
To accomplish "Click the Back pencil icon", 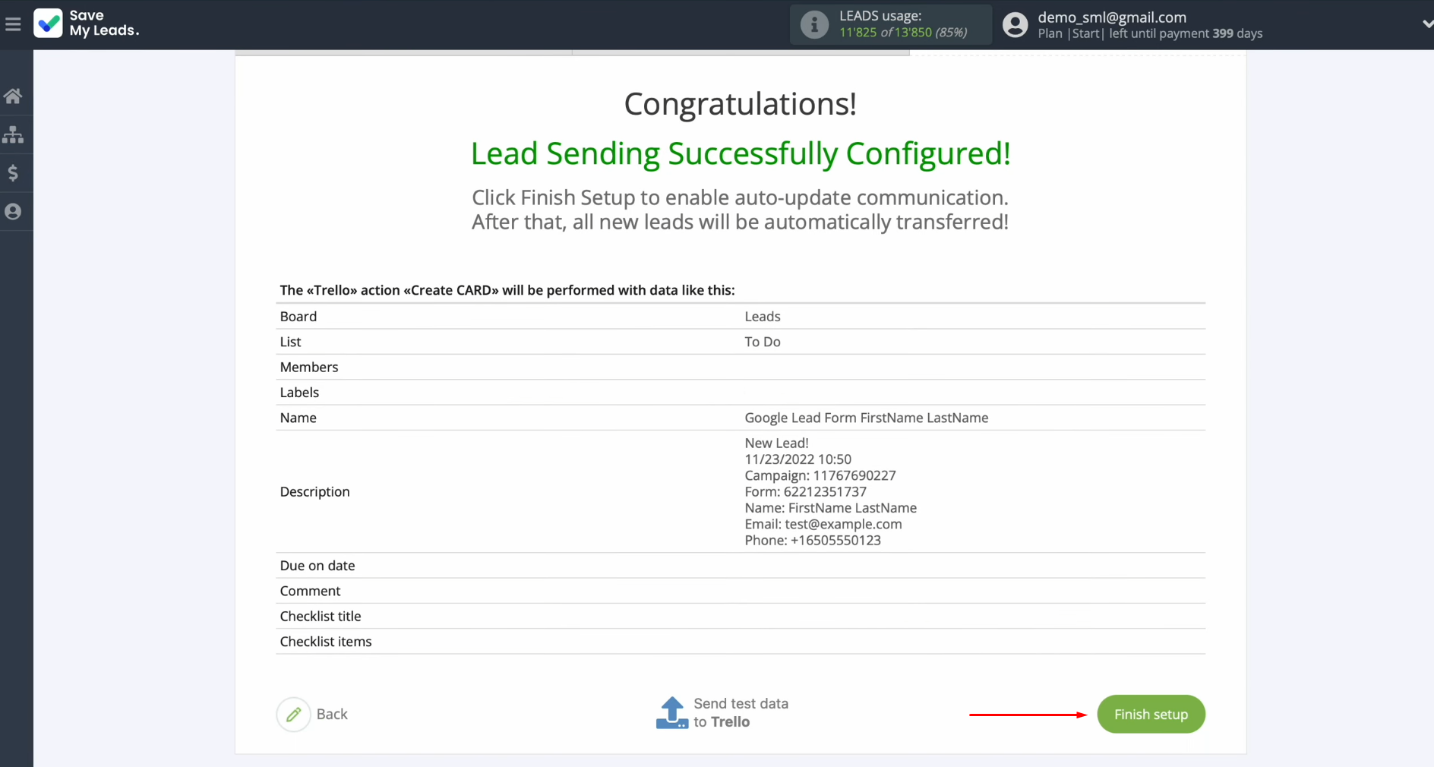I will click(294, 714).
